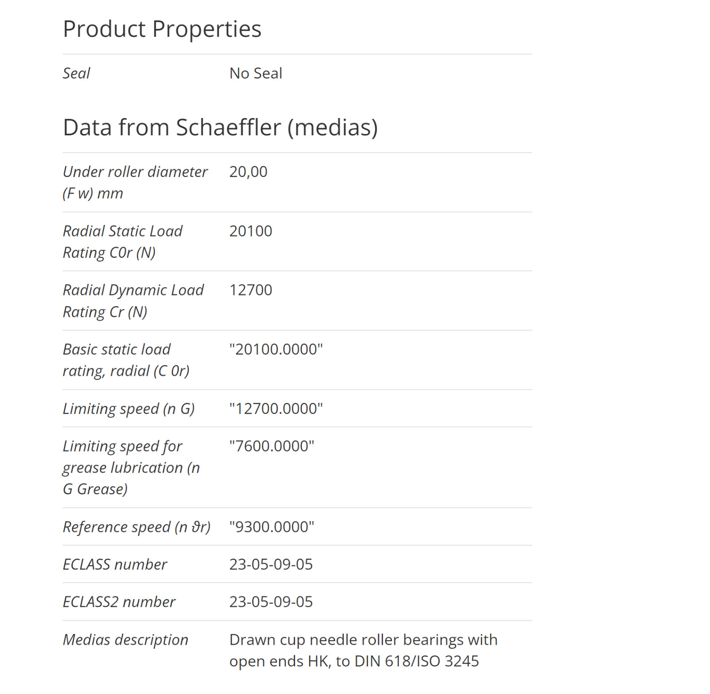Image resolution: width=710 pixels, height=694 pixels.
Task: Select the 12700 dynamic load value
Action: 251,290
